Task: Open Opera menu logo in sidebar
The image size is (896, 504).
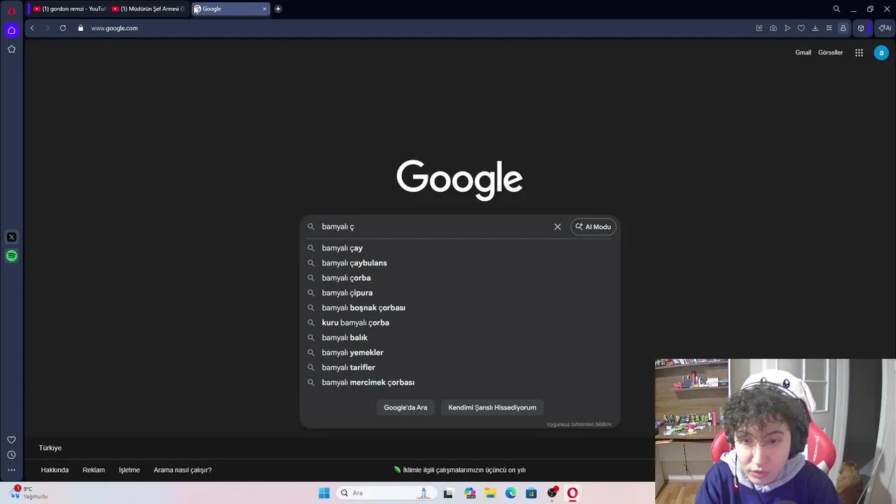Action: tap(11, 10)
